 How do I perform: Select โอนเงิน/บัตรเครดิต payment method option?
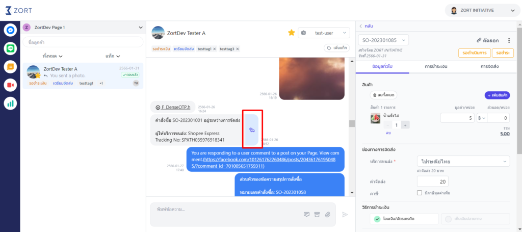click(x=404, y=219)
